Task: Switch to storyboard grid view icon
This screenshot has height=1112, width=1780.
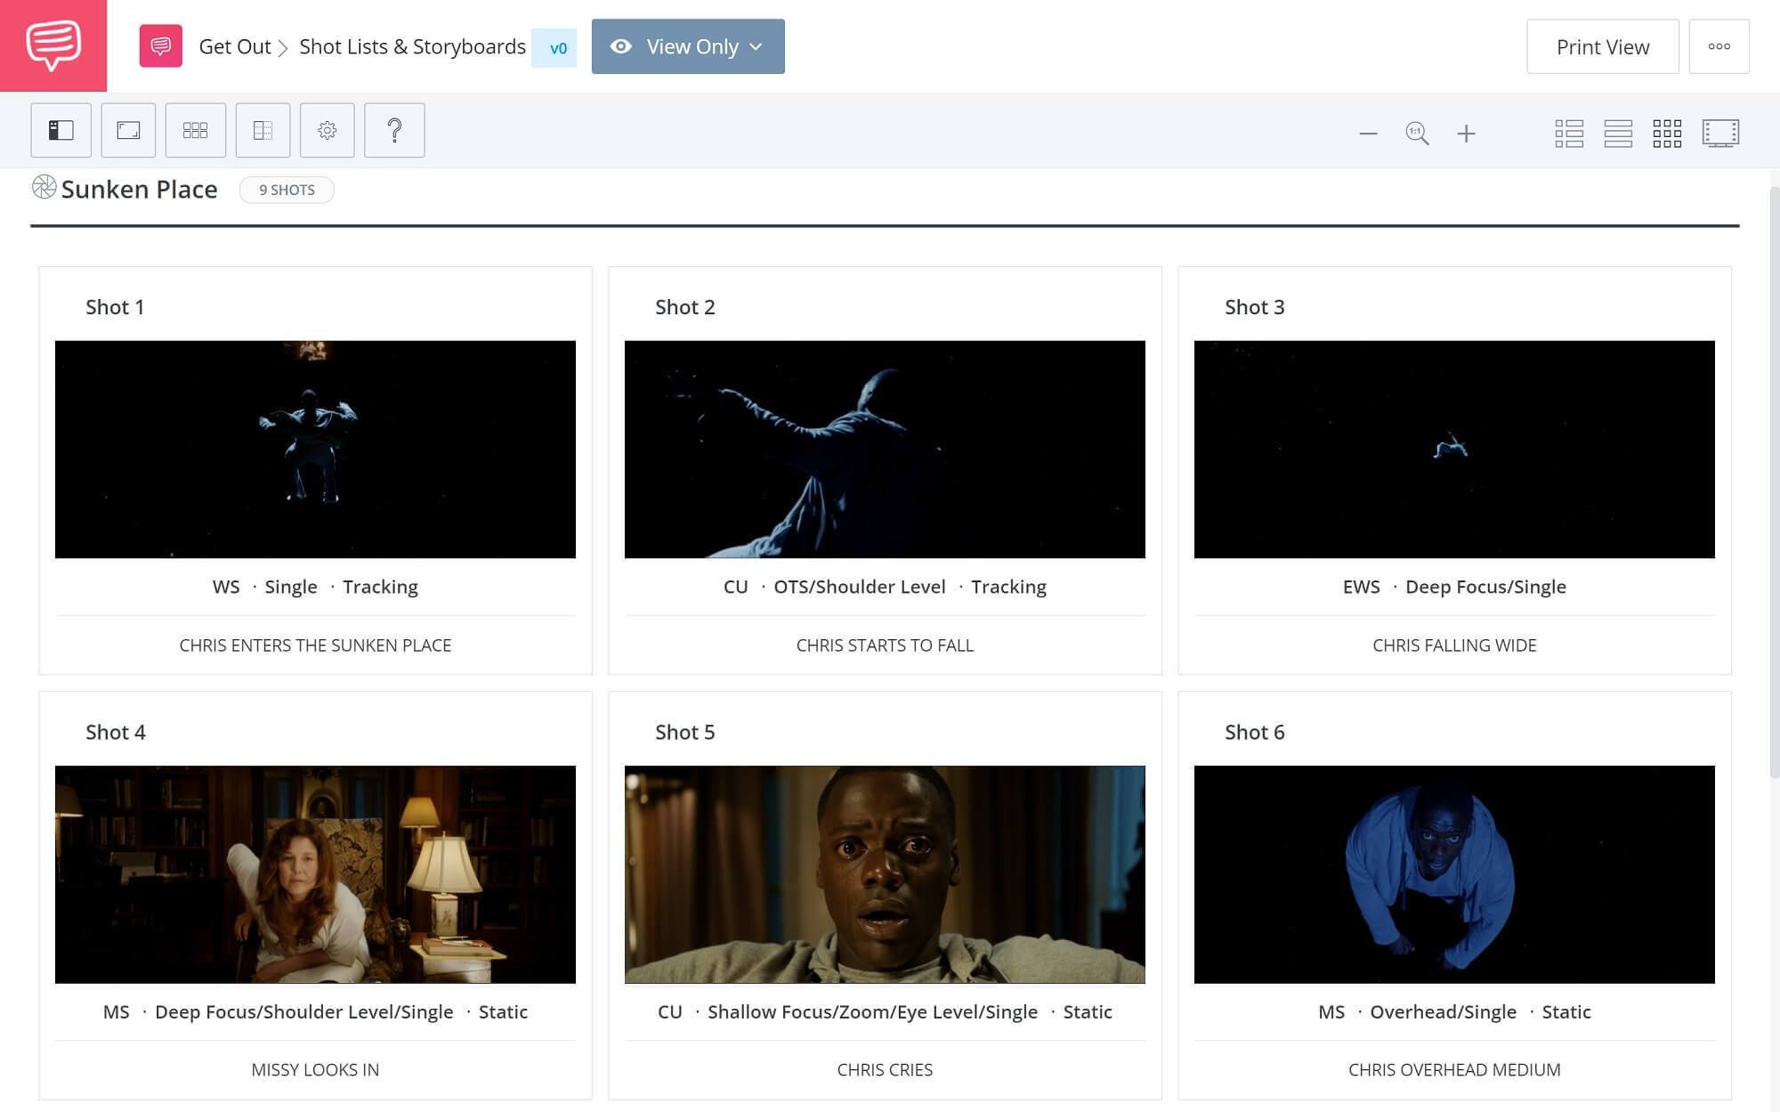Action: point(1667,134)
